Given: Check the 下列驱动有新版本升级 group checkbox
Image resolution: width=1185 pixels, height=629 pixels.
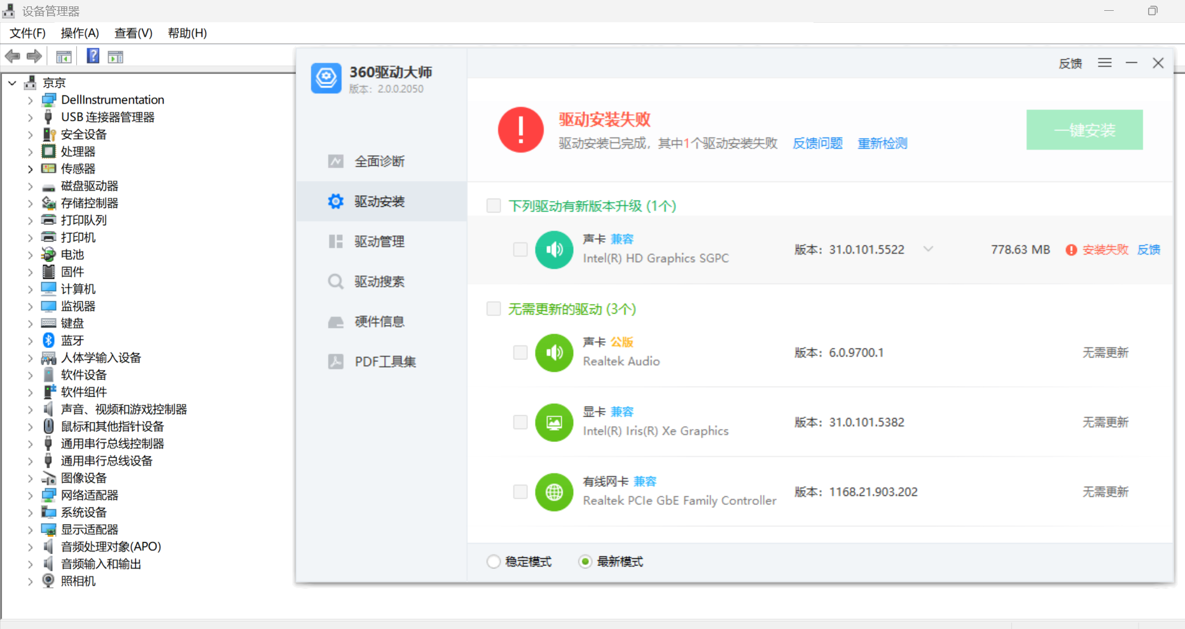Looking at the screenshot, I should coord(494,205).
